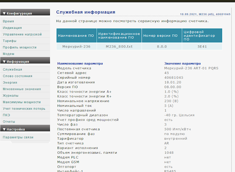Select the по модулю value
Image resolution: width=235 pixels, height=172 pixels.
[x=174, y=134]
